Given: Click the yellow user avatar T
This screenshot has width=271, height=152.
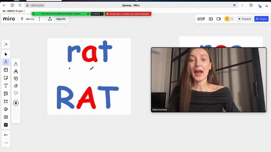Looking at the screenshot, I should point(227,19).
